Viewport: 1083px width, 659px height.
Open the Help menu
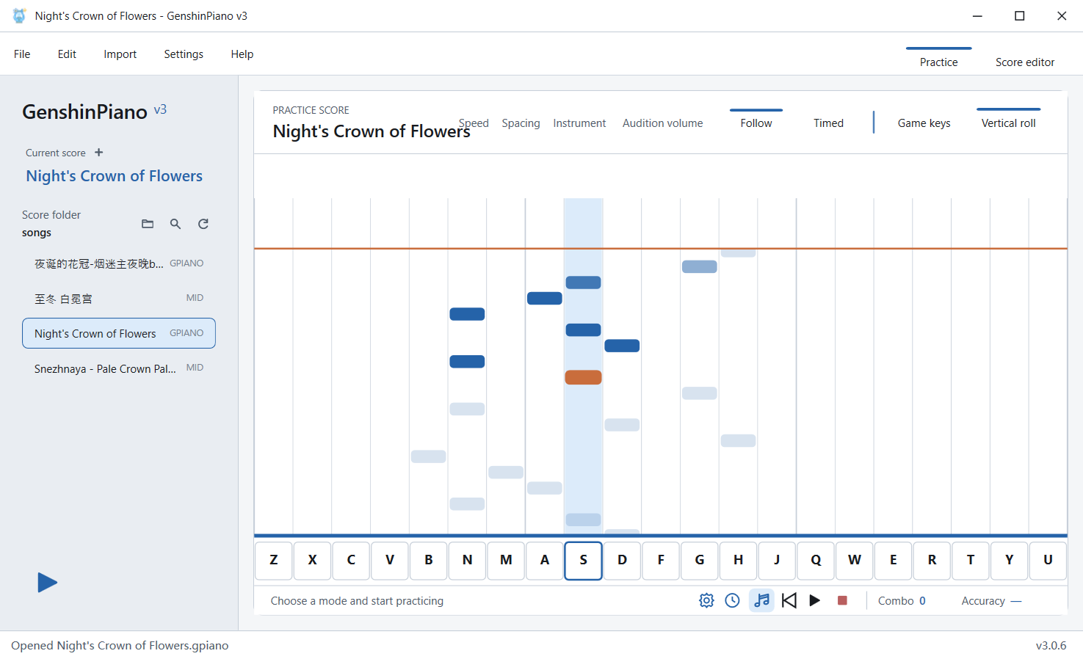[x=242, y=54]
